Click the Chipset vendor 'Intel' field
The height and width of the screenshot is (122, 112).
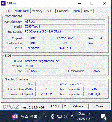[33, 38]
